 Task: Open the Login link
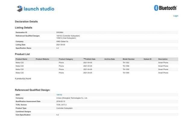pyautogui.click(x=176, y=16)
